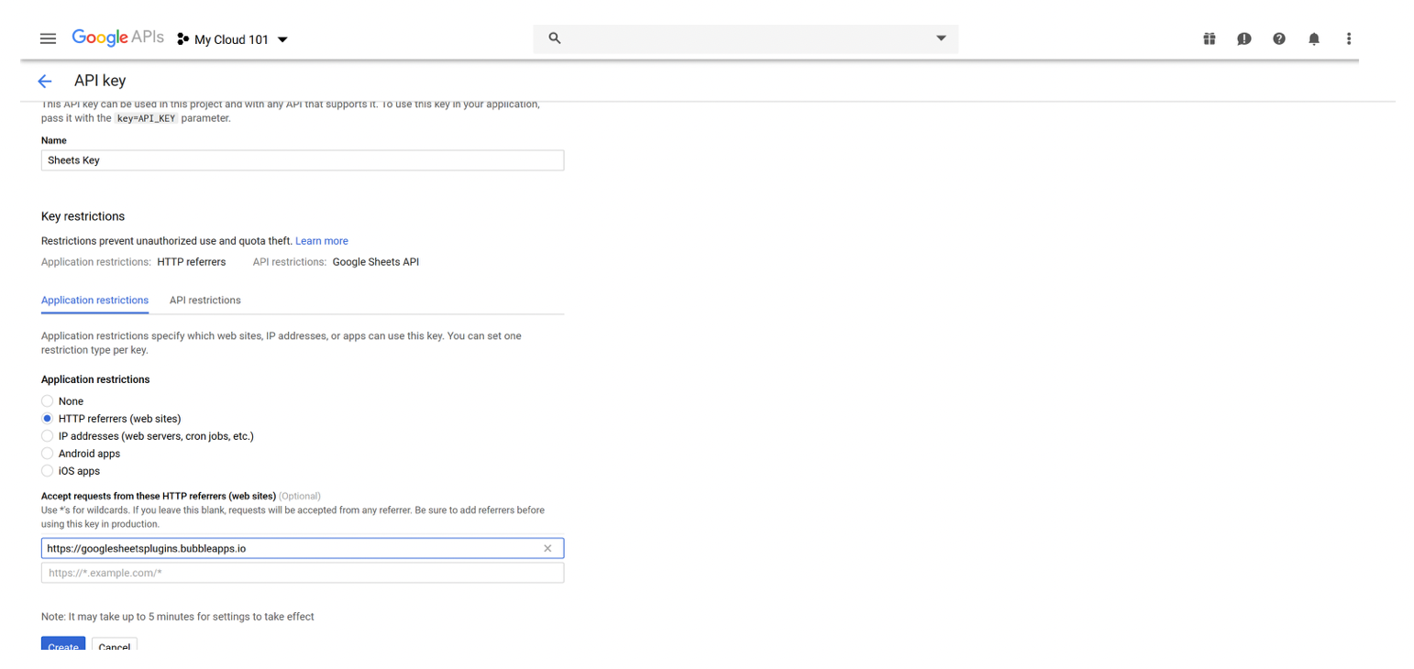Screen dimensions: 1414x669
Task: Open the My Cloud 101 project selector
Action: coord(233,39)
